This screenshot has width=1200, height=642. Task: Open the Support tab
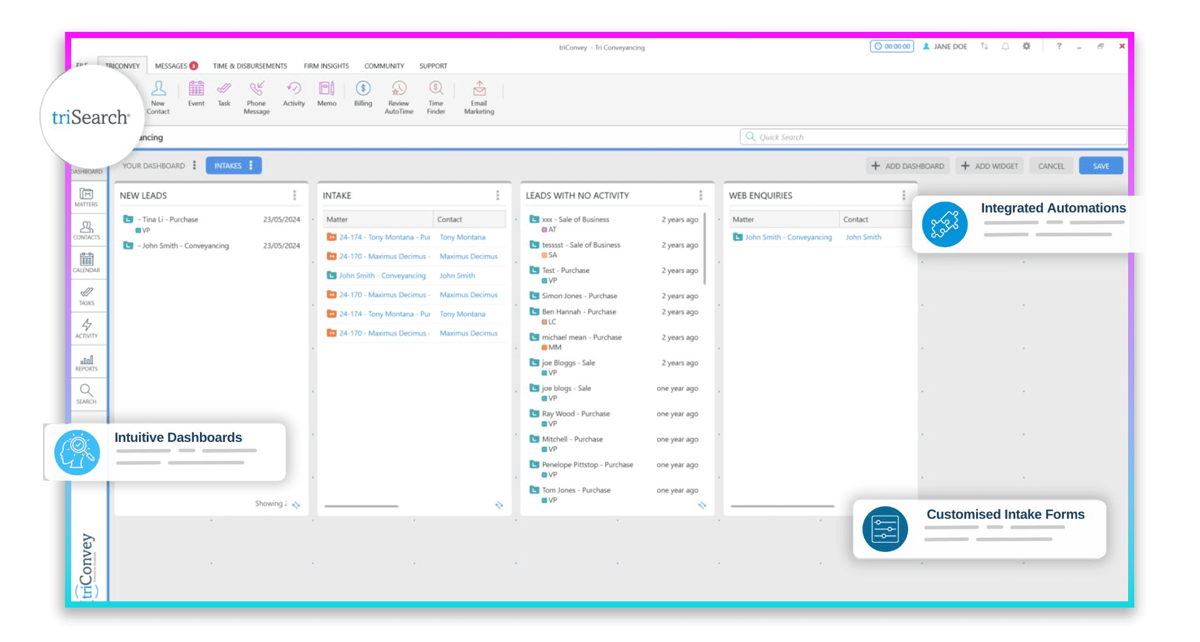pyautogui.click(x=433, y=66)
